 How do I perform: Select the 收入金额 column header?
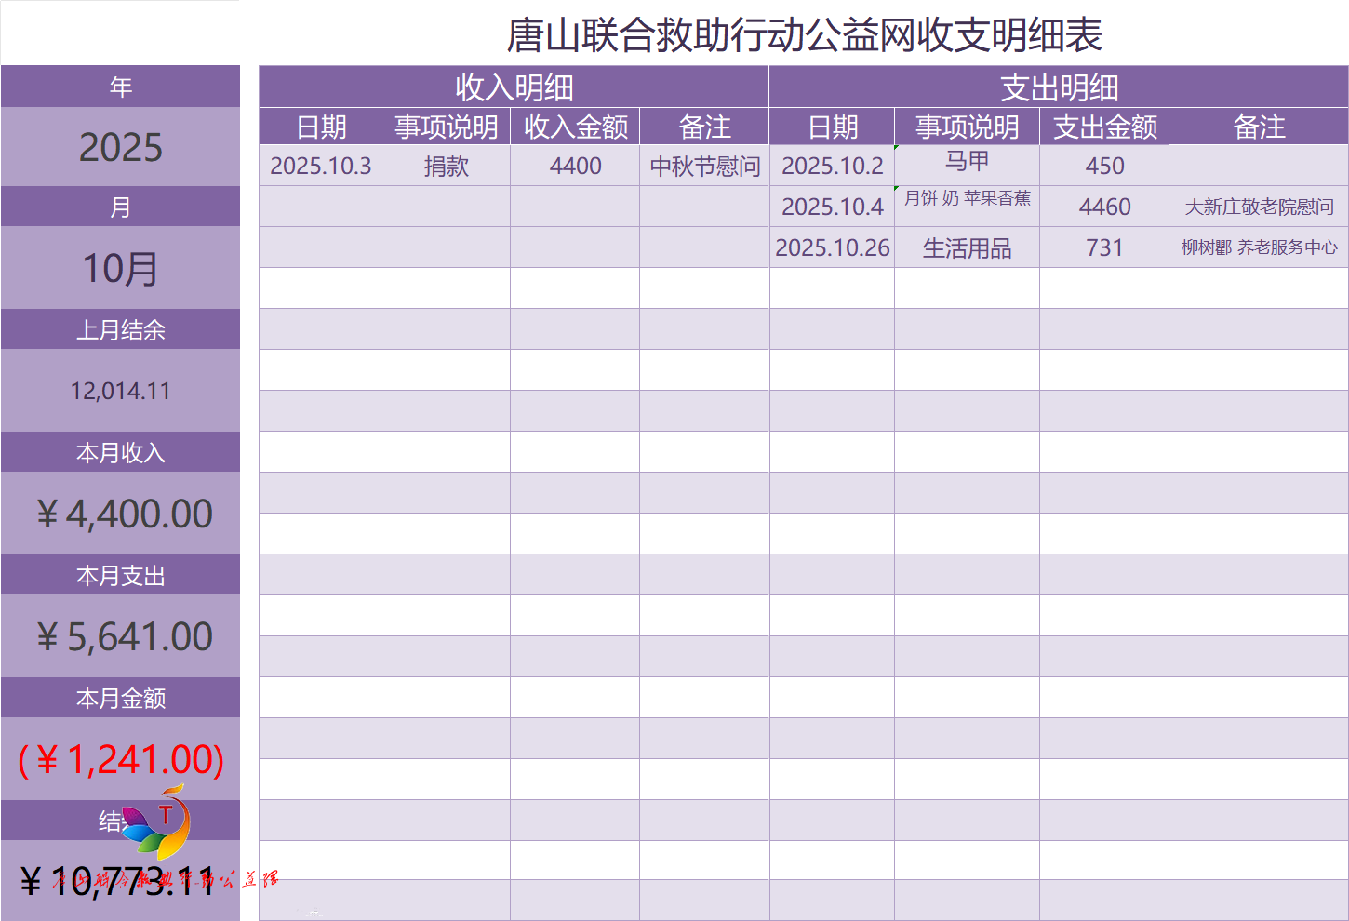[575, 127]
